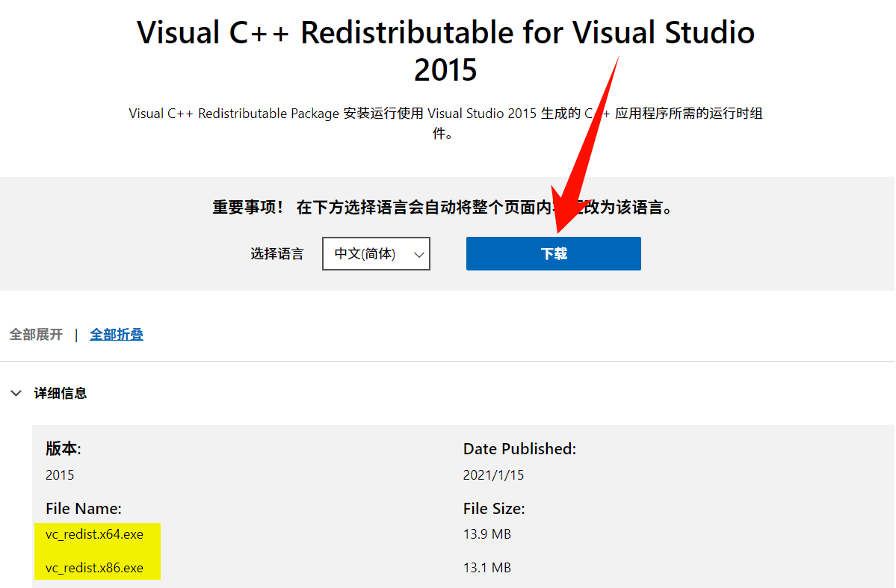Image resolution: width=896 pixels, height=588 pixels.
Task: Select the 全部折叠 collapse-all link
Action: click(x=116, y=334)
